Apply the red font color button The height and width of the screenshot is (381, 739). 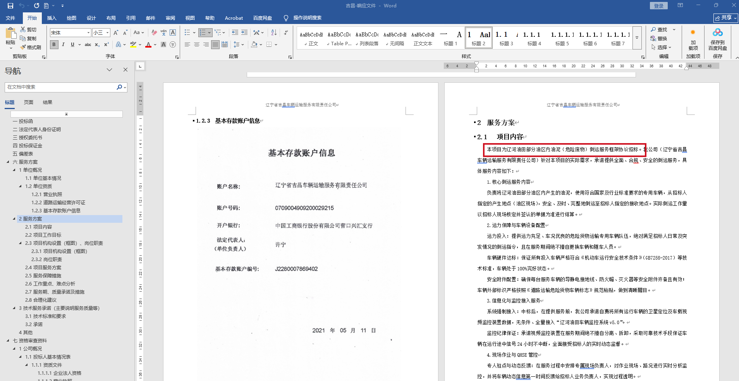(148, 44)
